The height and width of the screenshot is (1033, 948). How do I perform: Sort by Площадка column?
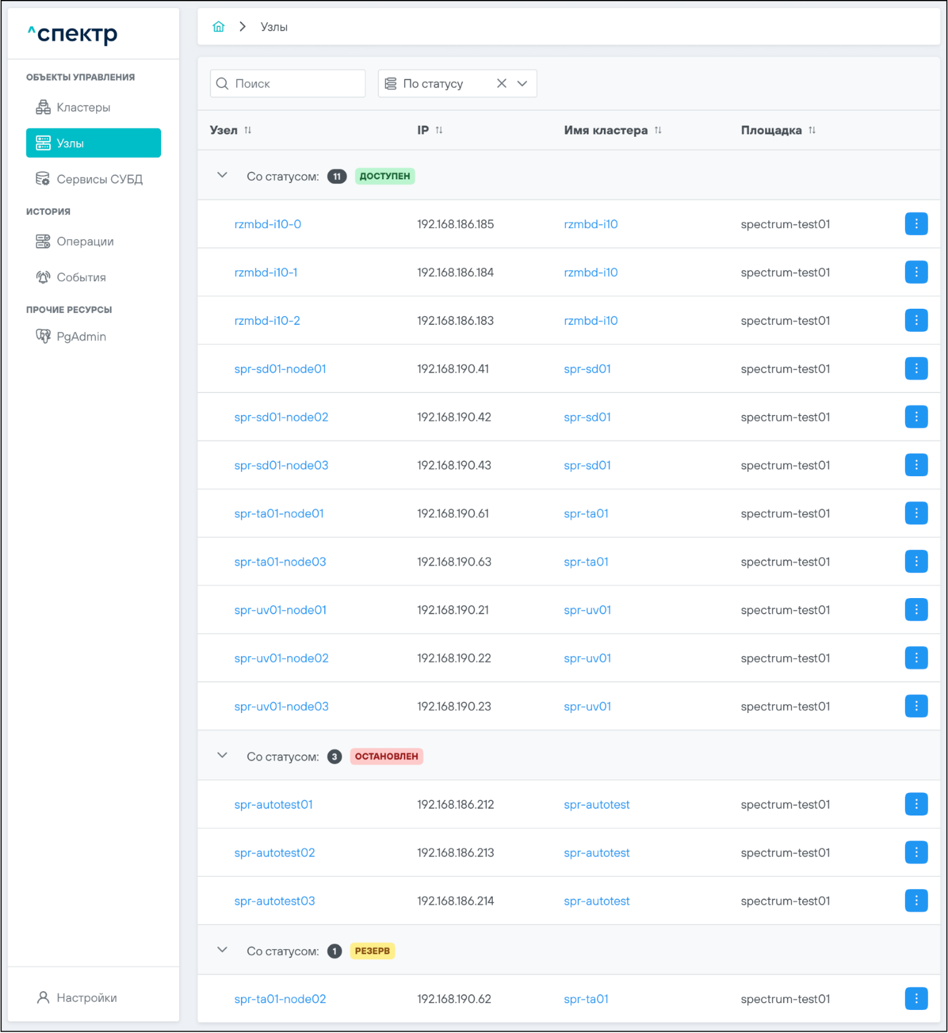[811, 130]
